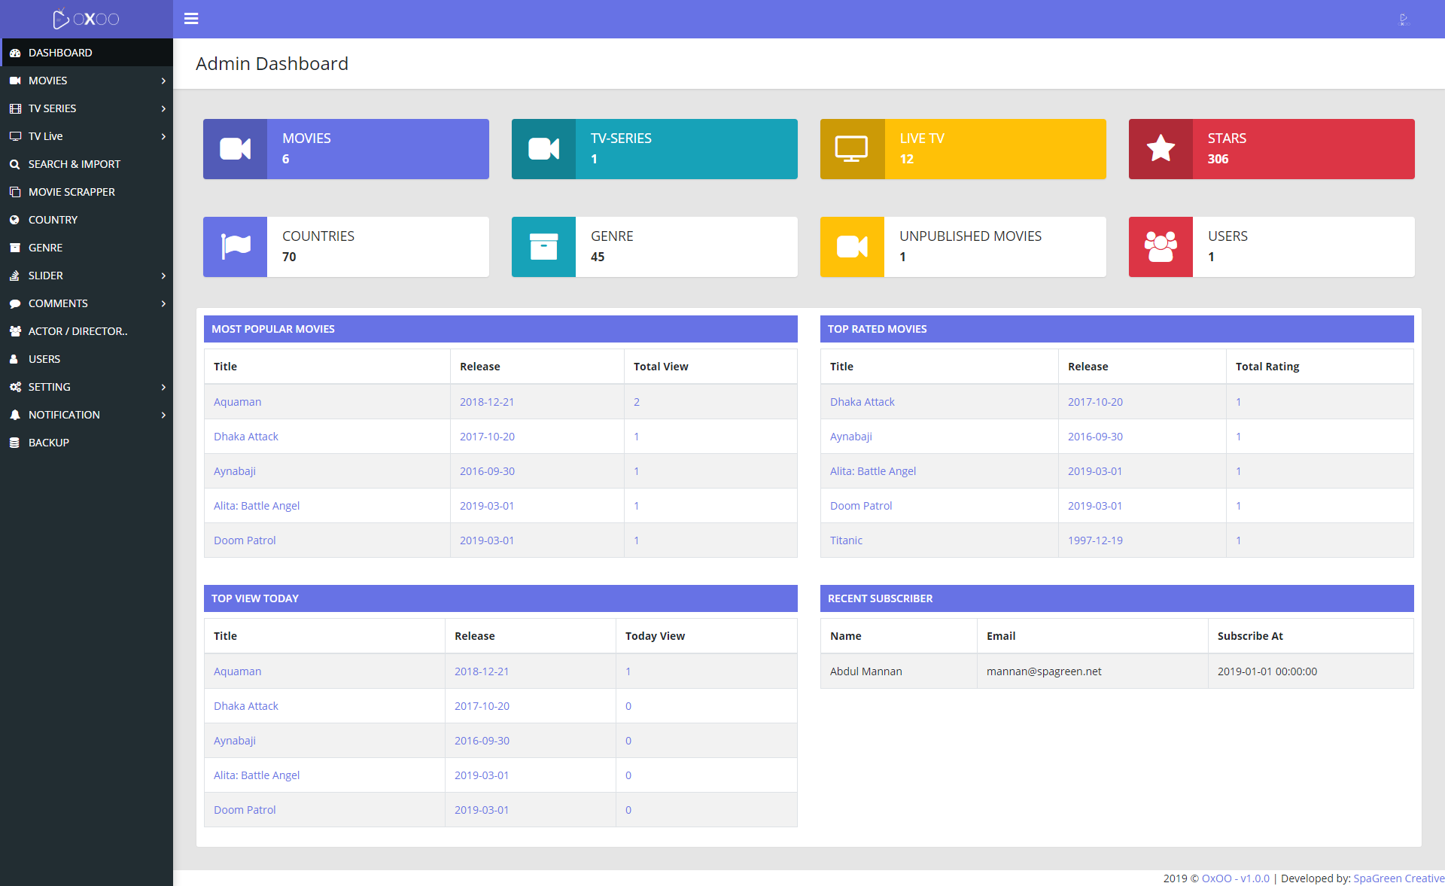
Task: Expand the Slider submenu chevron
Action: pos(163,276)
